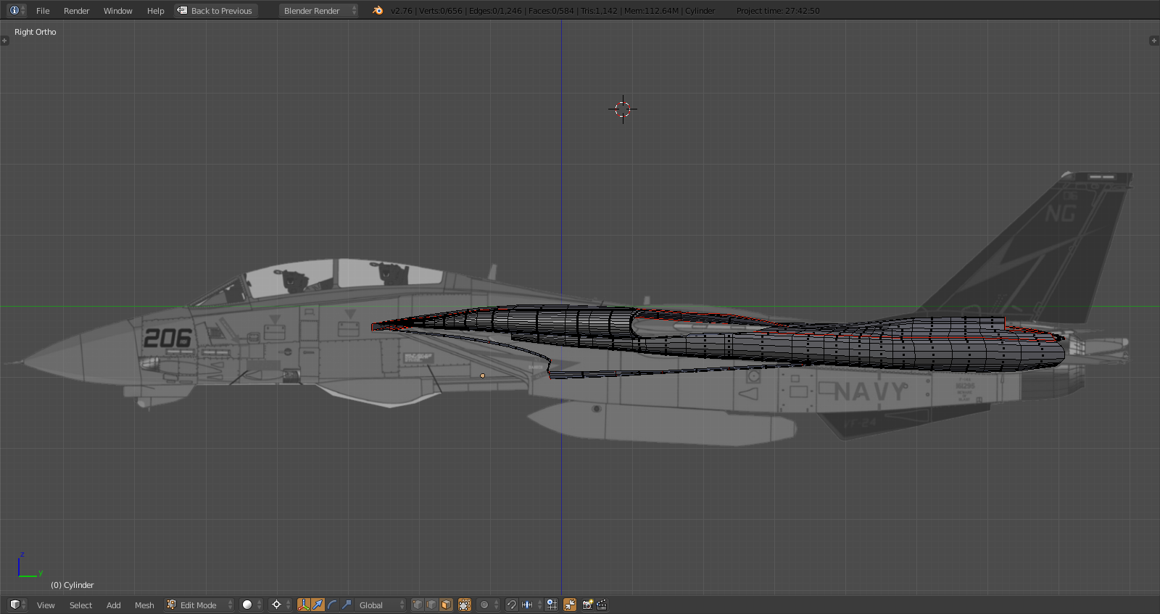Open the Global orientation dropdown
Viewport: 1160px width, 614px height.
coord(381,605)
